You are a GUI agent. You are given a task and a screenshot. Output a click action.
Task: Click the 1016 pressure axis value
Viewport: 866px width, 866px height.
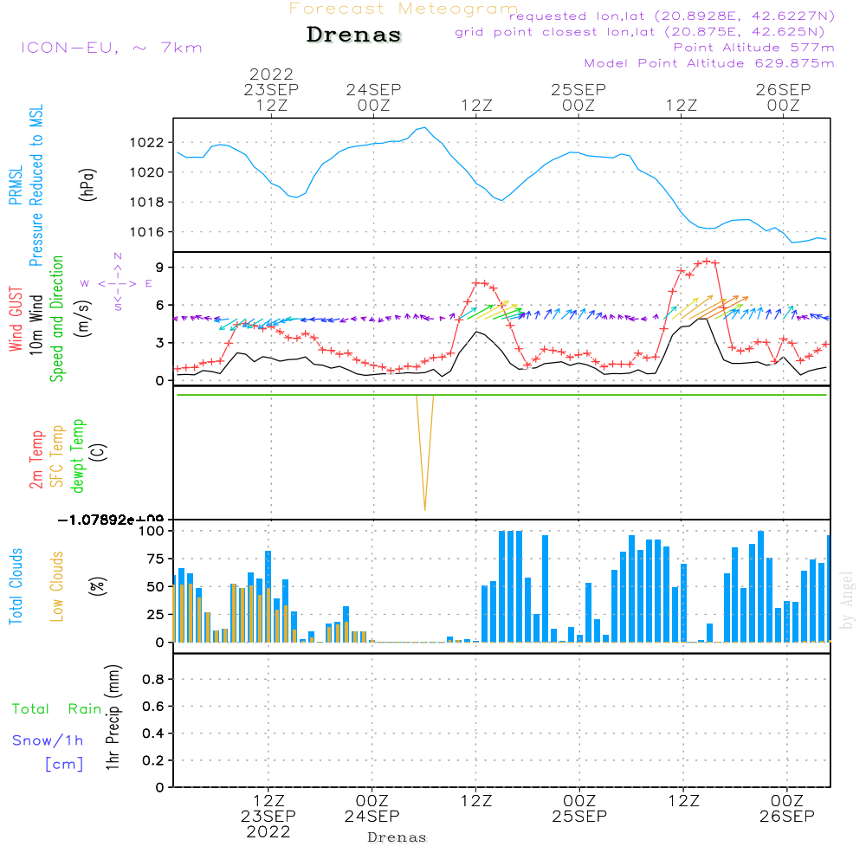[x=147, y=232]
